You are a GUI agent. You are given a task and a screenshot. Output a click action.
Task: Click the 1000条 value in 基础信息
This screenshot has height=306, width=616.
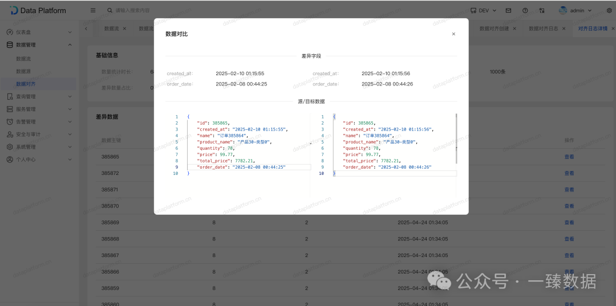coord(498,72)
